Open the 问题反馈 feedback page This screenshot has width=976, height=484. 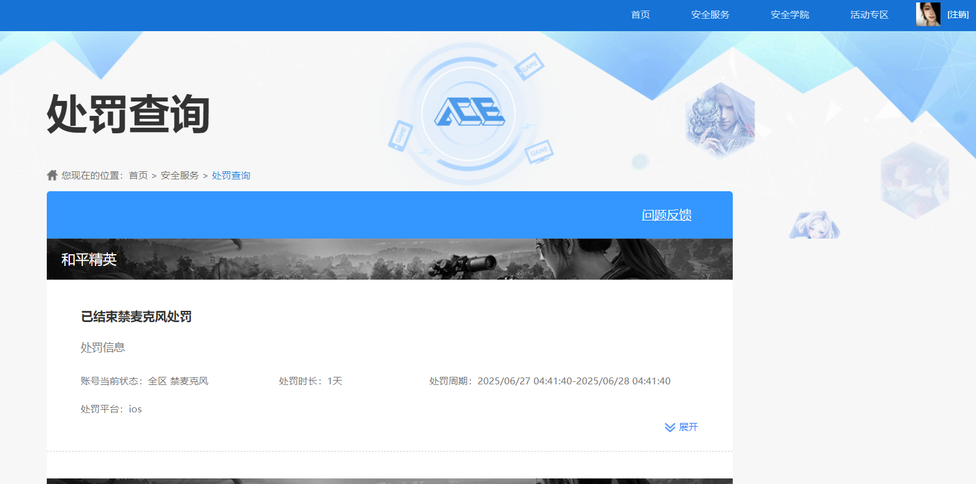[x=666, y=214]
